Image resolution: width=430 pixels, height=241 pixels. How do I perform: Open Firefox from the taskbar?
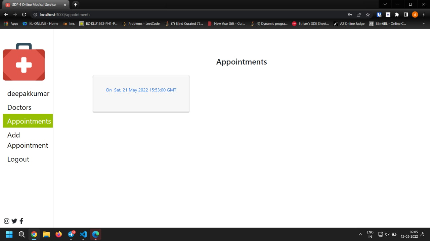59,234
